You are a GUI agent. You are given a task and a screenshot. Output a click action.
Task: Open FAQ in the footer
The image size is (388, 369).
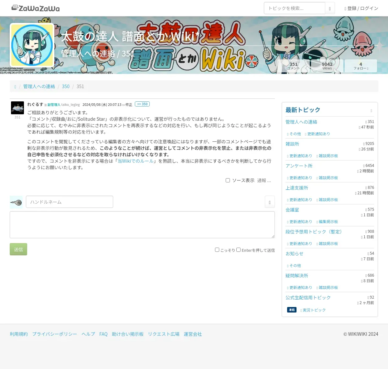[103, 334]
